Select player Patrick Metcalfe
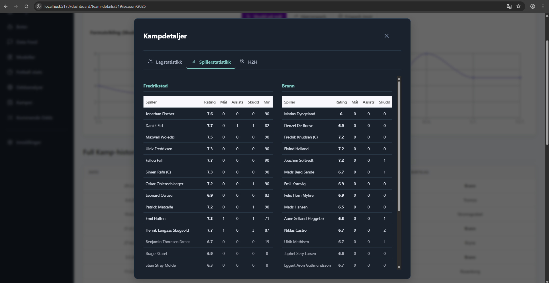Image resolution: width=549 pixels, height=283 pixels. [159, 207]
